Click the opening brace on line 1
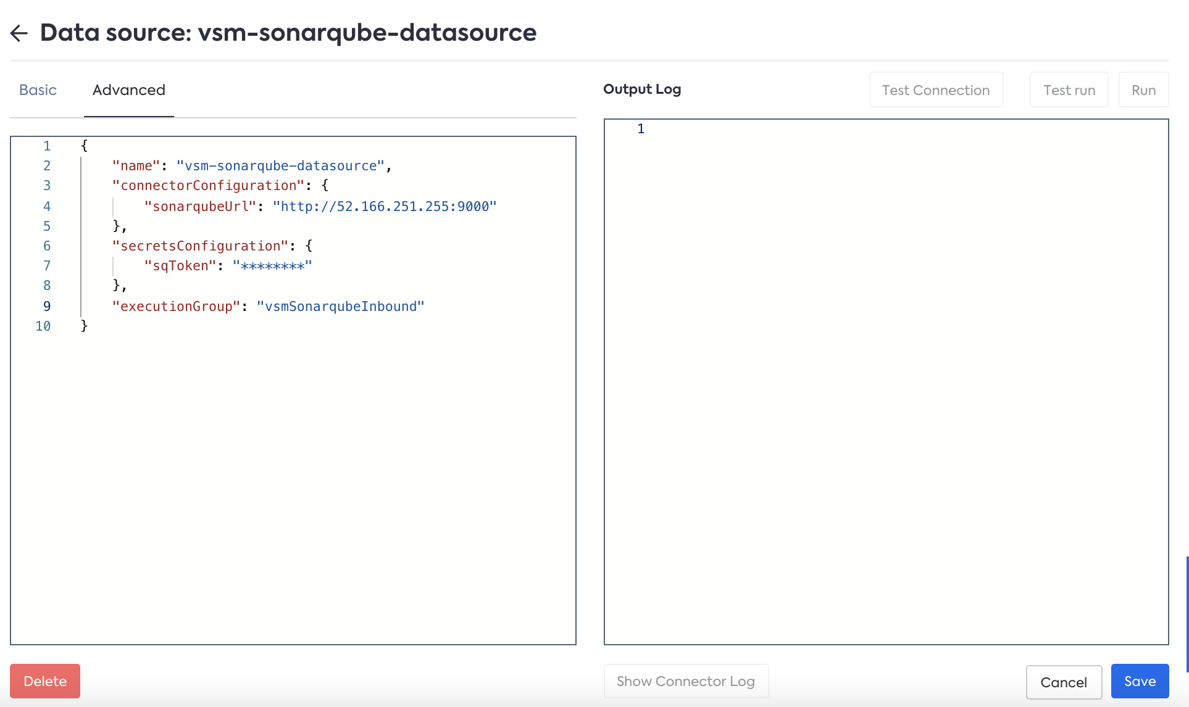The width and height of the screenshot is (1189, 707). click(85, 146)
